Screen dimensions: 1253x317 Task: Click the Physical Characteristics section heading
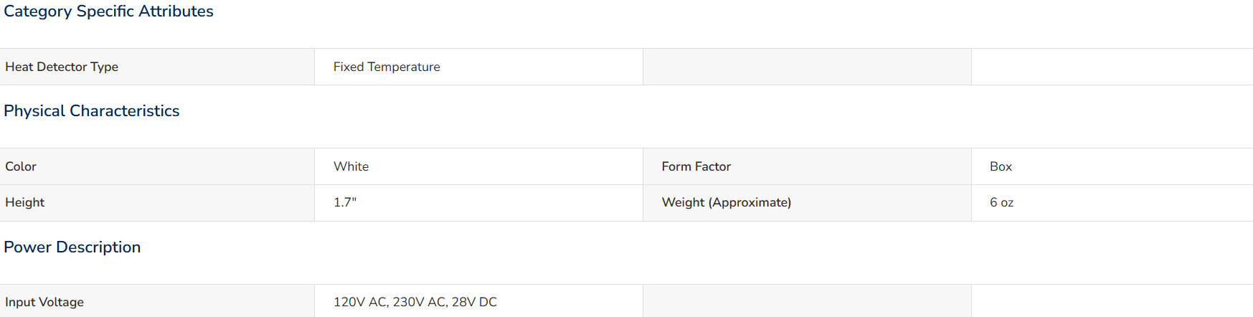[x=92, y=111]
